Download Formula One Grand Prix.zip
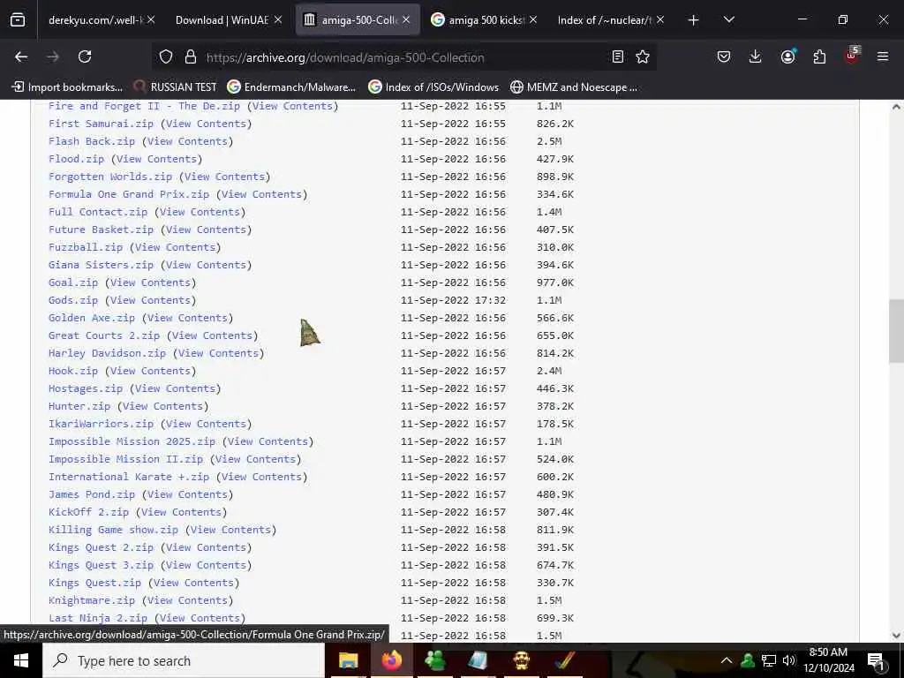The height and width of the screenshot is (678, 904). tap(129, 194)
